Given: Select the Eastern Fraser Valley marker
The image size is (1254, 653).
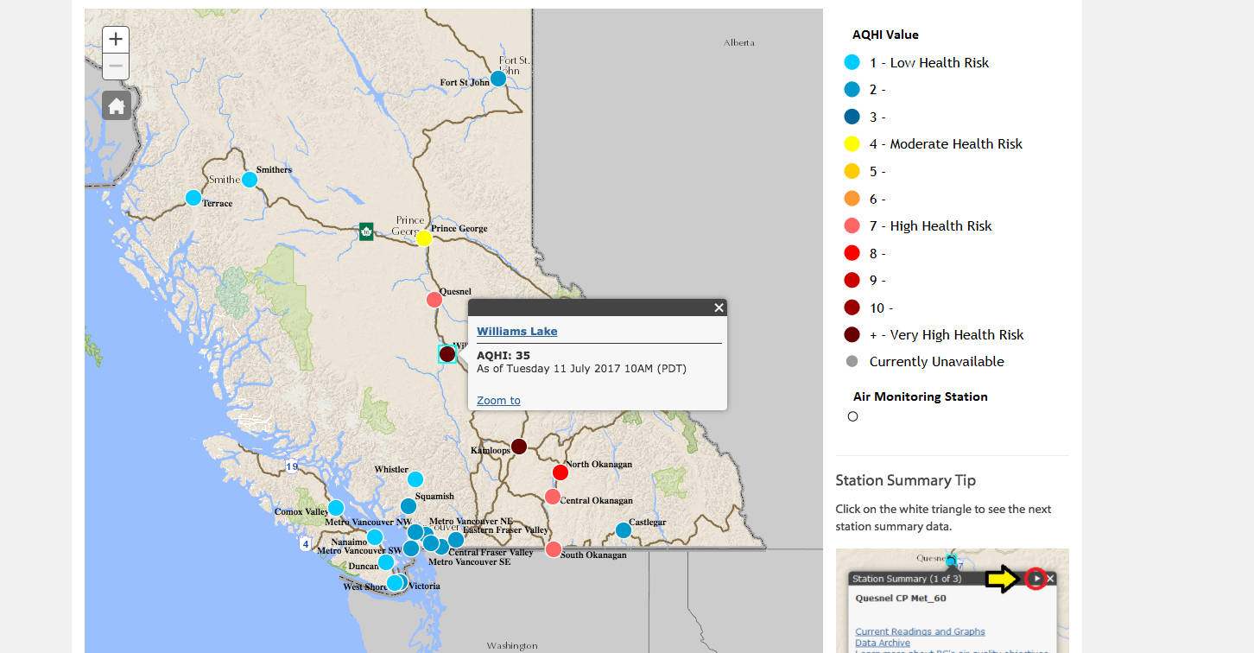Looking at the screenshot, I should click(456, 540).
